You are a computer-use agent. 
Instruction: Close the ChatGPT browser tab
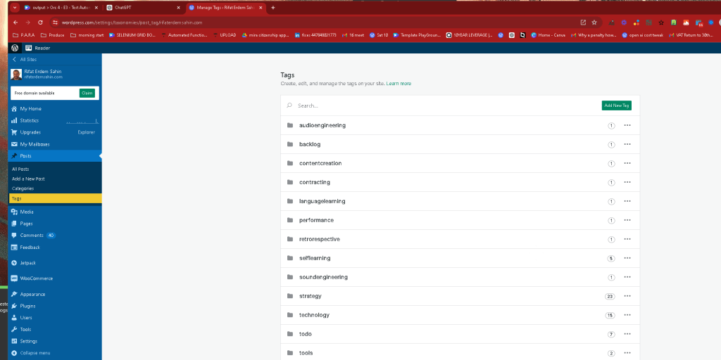(x=179, y=7)
